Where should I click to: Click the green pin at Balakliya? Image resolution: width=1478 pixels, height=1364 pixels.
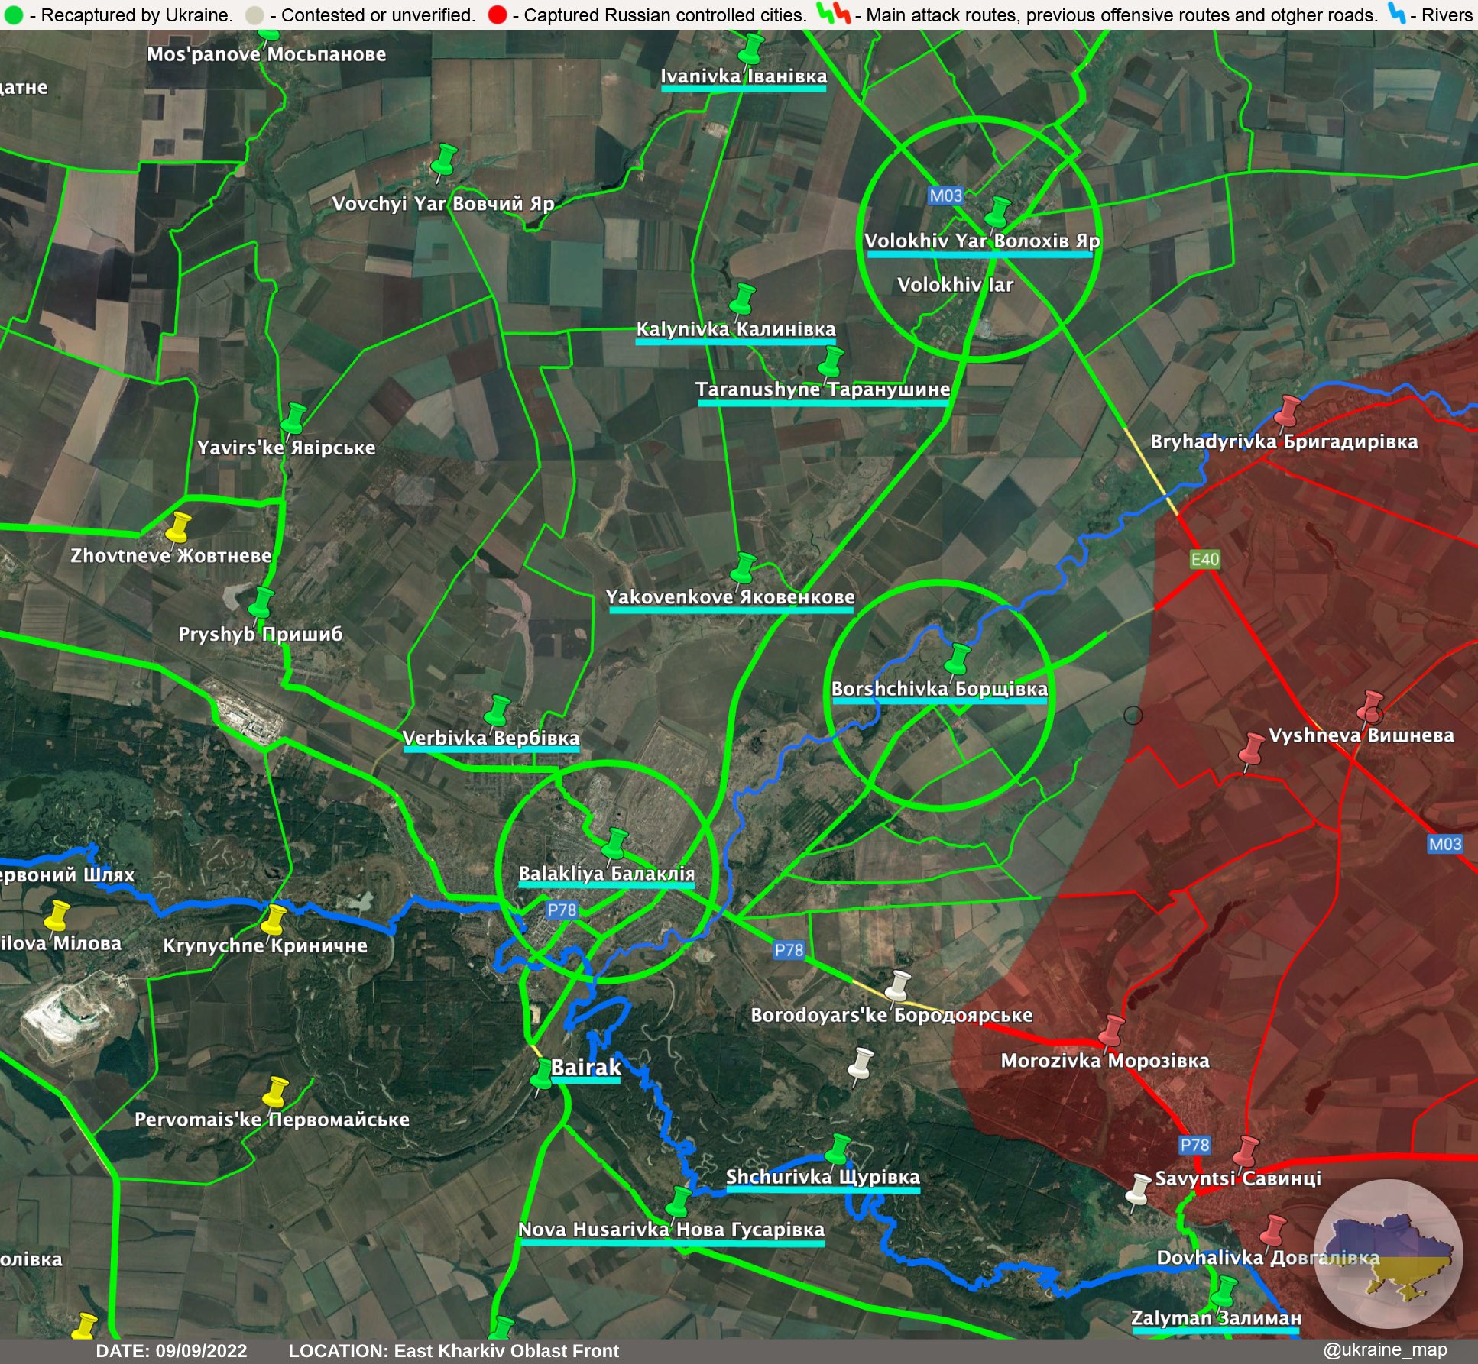coord(614,844)
